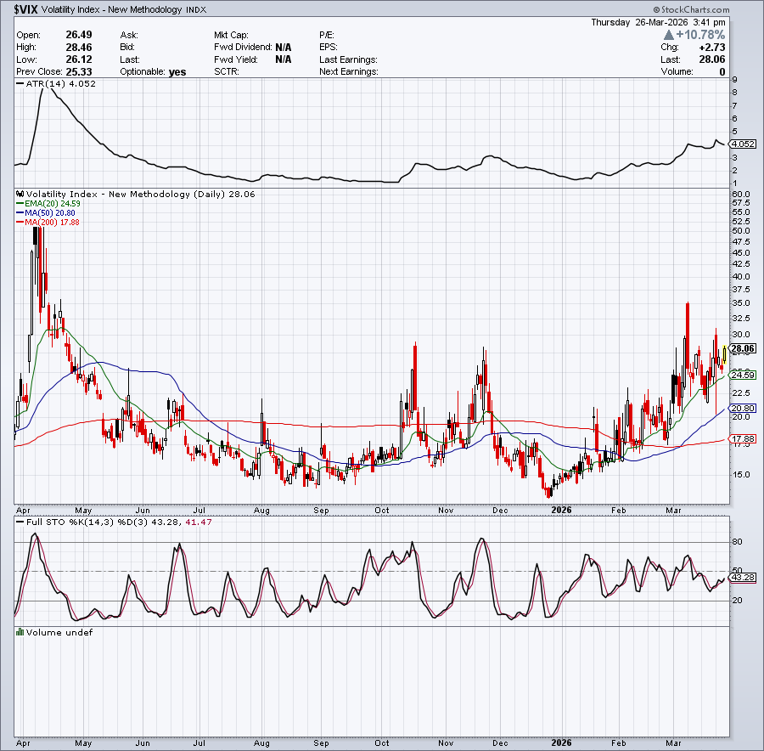Screen dimensions: 764x751
Task: Click the High value 28.46
Action: (79, 48)
